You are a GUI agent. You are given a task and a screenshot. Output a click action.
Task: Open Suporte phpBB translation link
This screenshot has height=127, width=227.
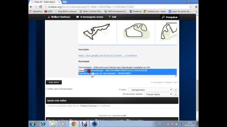tap(119, 116)
